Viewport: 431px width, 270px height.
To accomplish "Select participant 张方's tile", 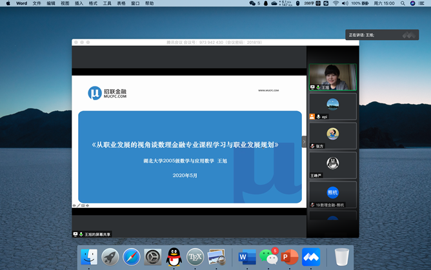I will pyautogui.click(x=332, y=136).
